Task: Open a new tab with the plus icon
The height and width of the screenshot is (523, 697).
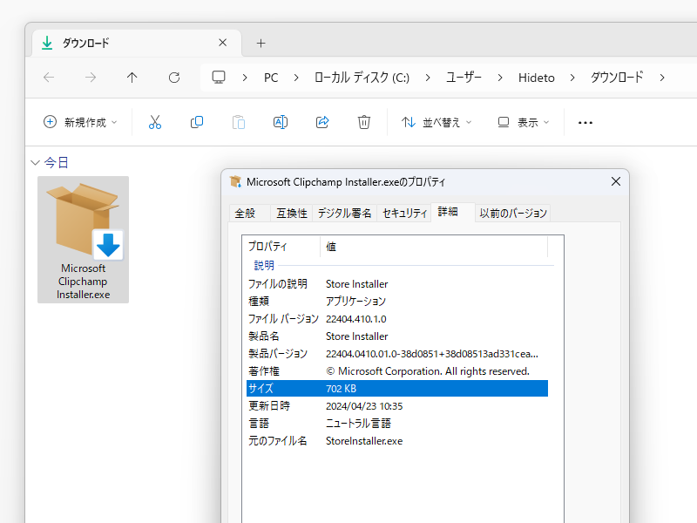Action: point(260,43)
